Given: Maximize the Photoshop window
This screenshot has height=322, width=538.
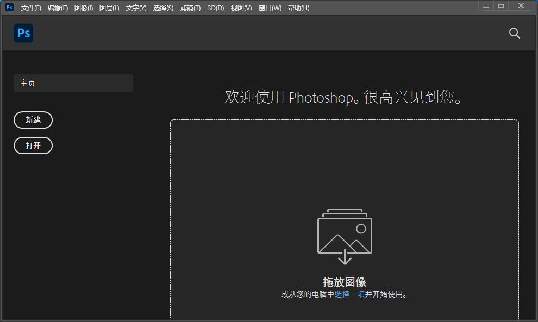Looking at the screenshot, I should click(501, 6).
